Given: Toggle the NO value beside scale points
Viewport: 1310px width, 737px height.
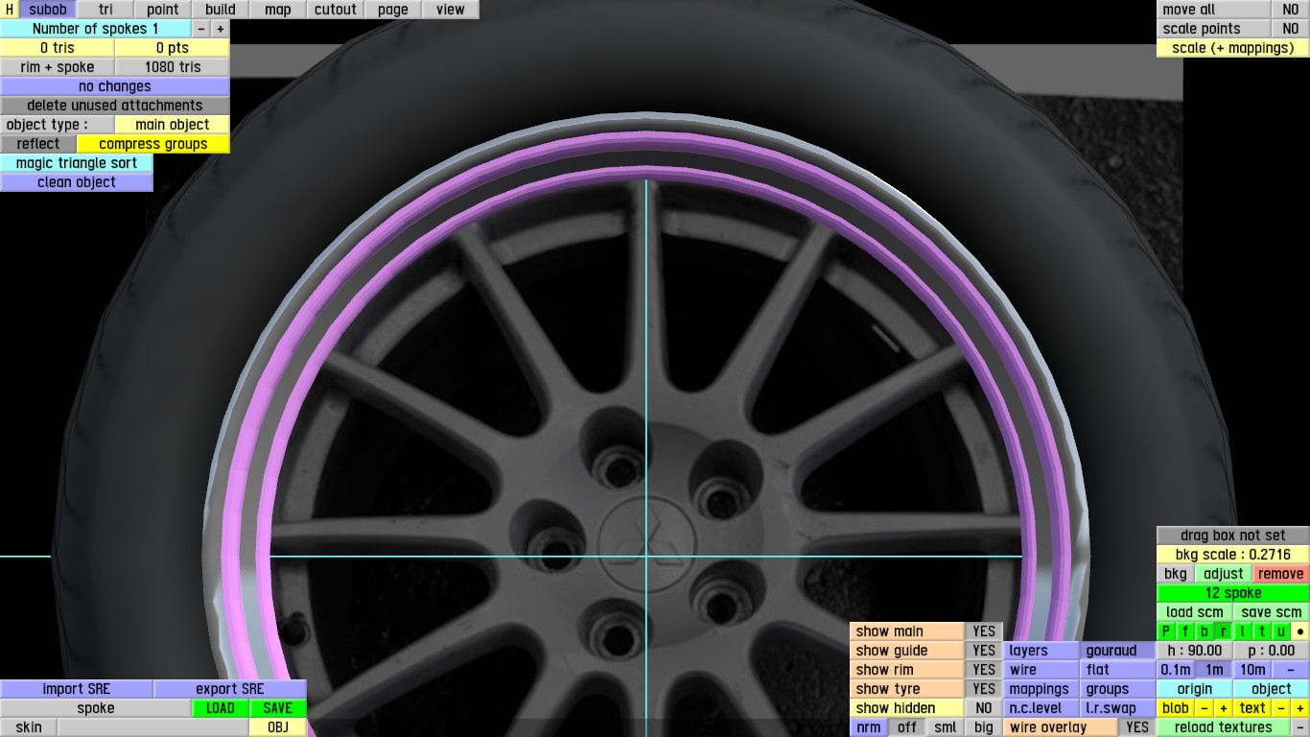Looking at the screenshot, I should [x=1291, y=29].
